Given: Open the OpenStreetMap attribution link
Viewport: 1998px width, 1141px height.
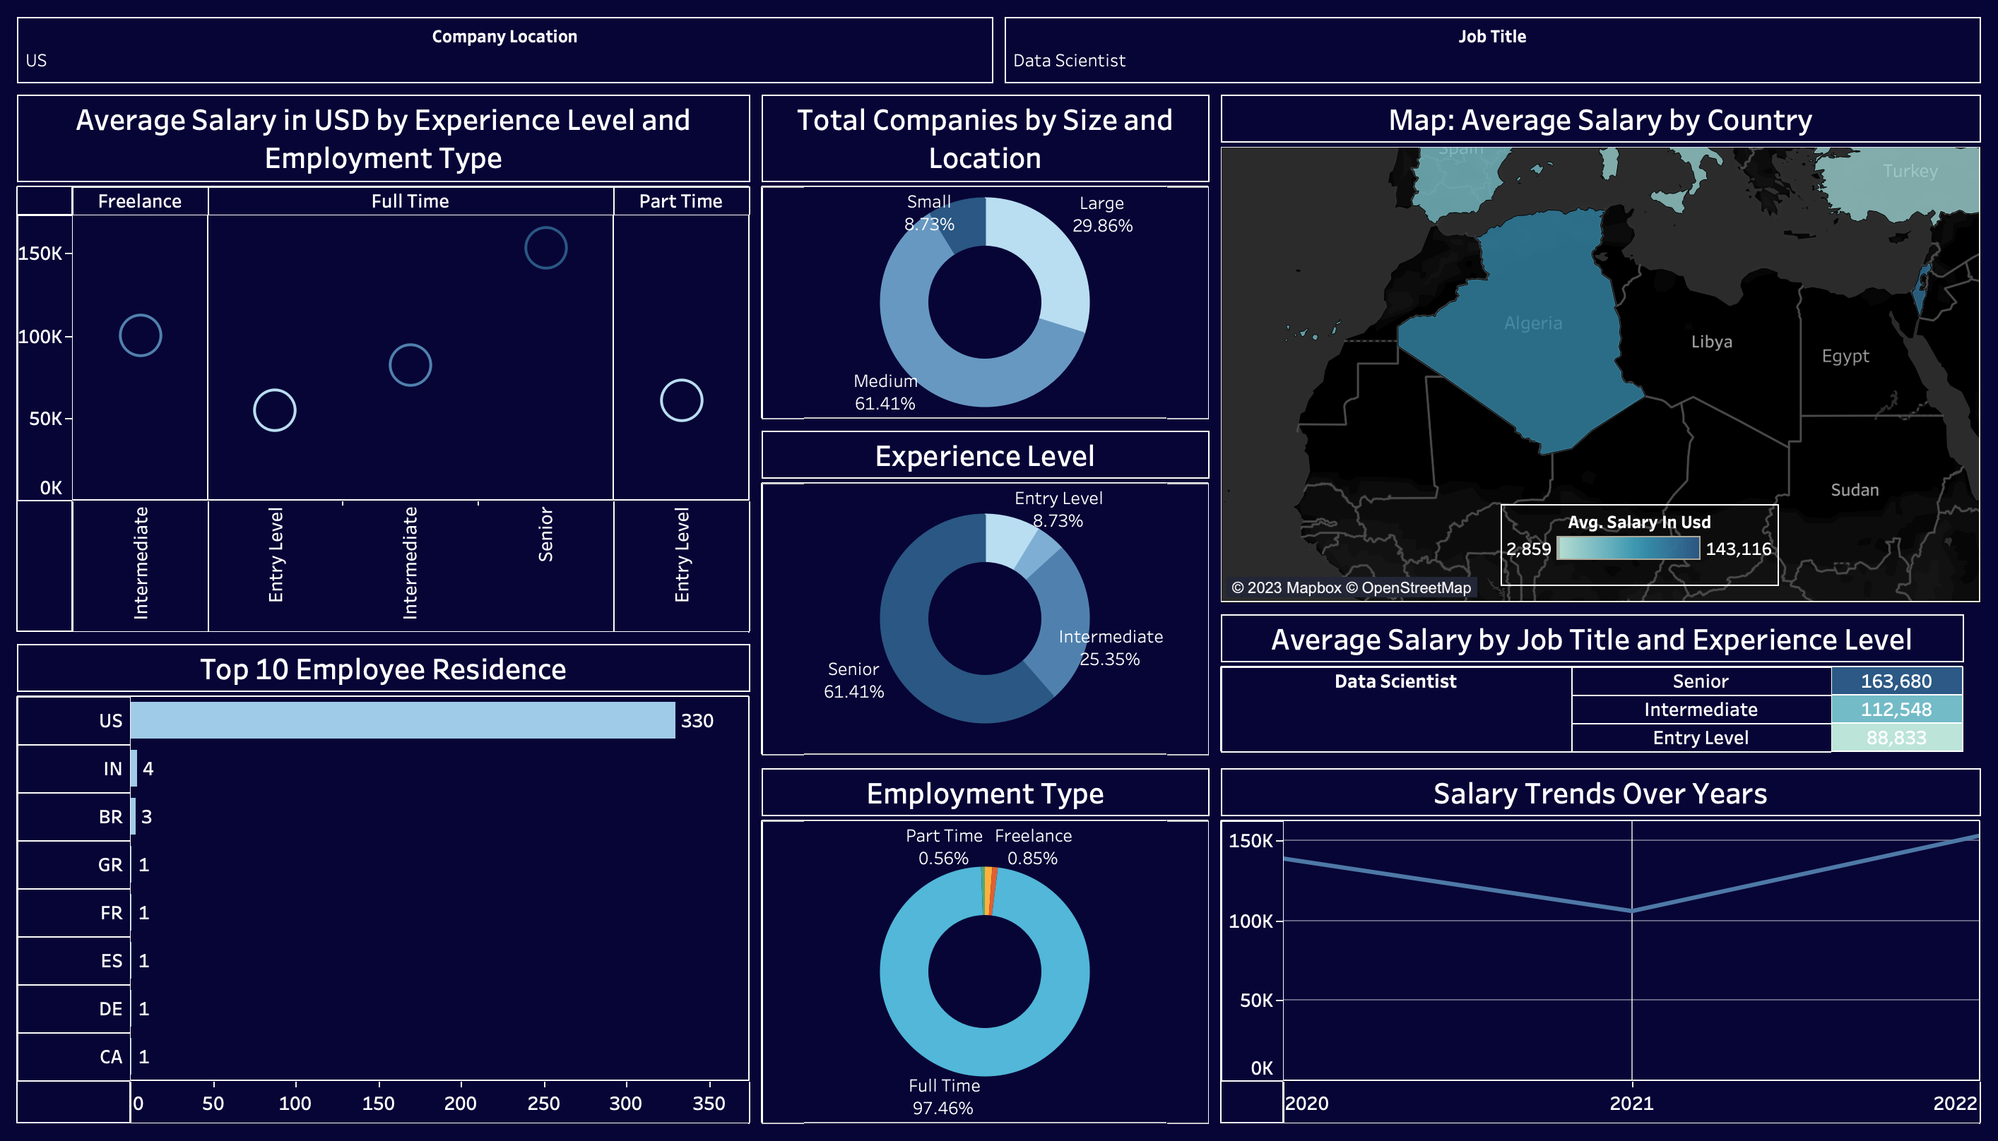Looking at the screenshot, I should click(1415, 587).
